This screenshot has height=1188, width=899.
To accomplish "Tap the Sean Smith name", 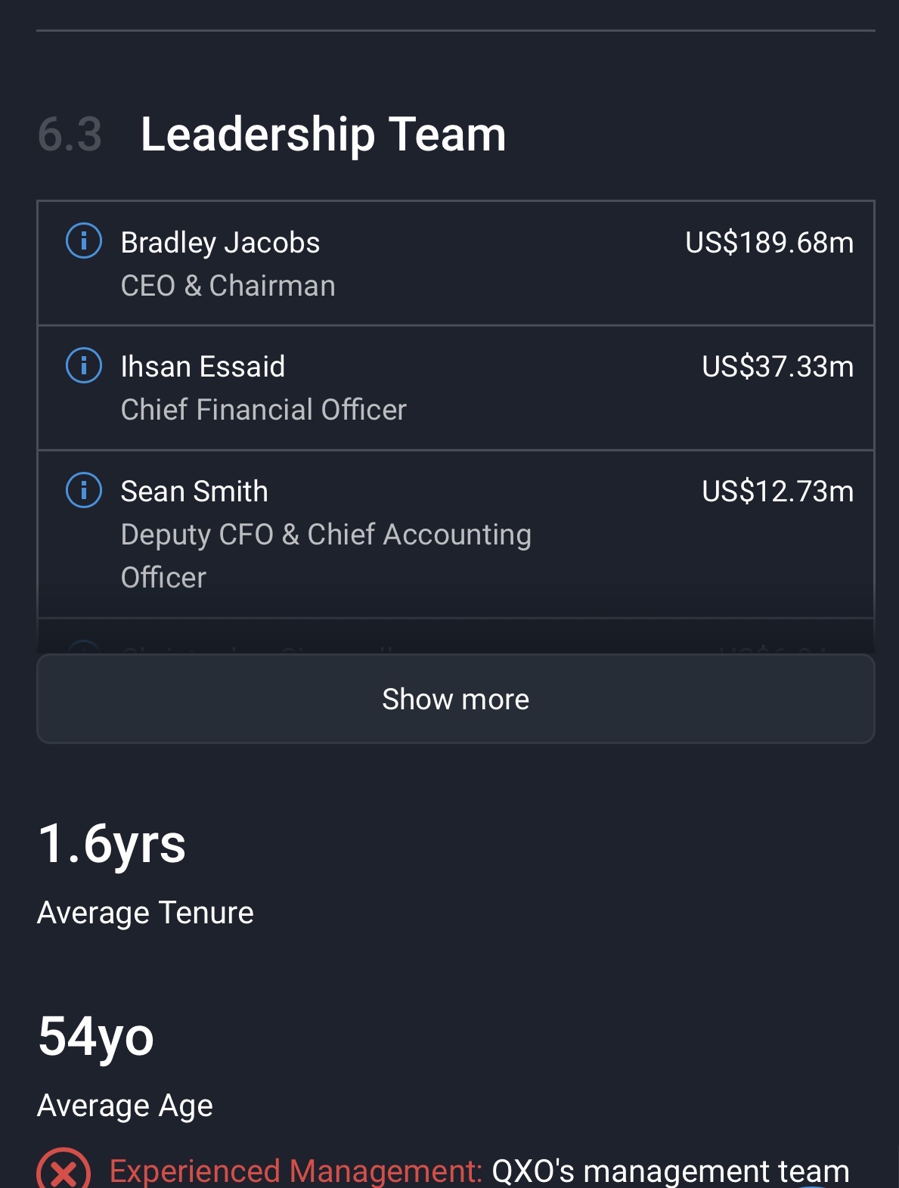I will coord(194,492).
